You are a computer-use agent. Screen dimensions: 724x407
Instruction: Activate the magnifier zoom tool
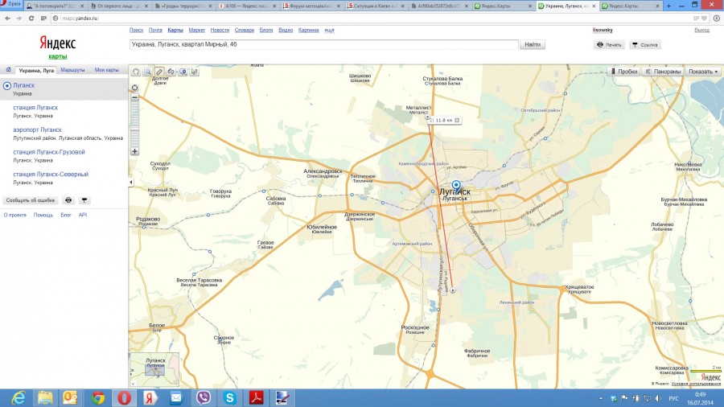pyautogui.click(x=147, y=72)
